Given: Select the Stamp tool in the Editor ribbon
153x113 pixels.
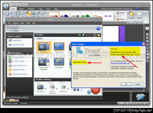Looking at the screenshot, I should tap(33, 13).
